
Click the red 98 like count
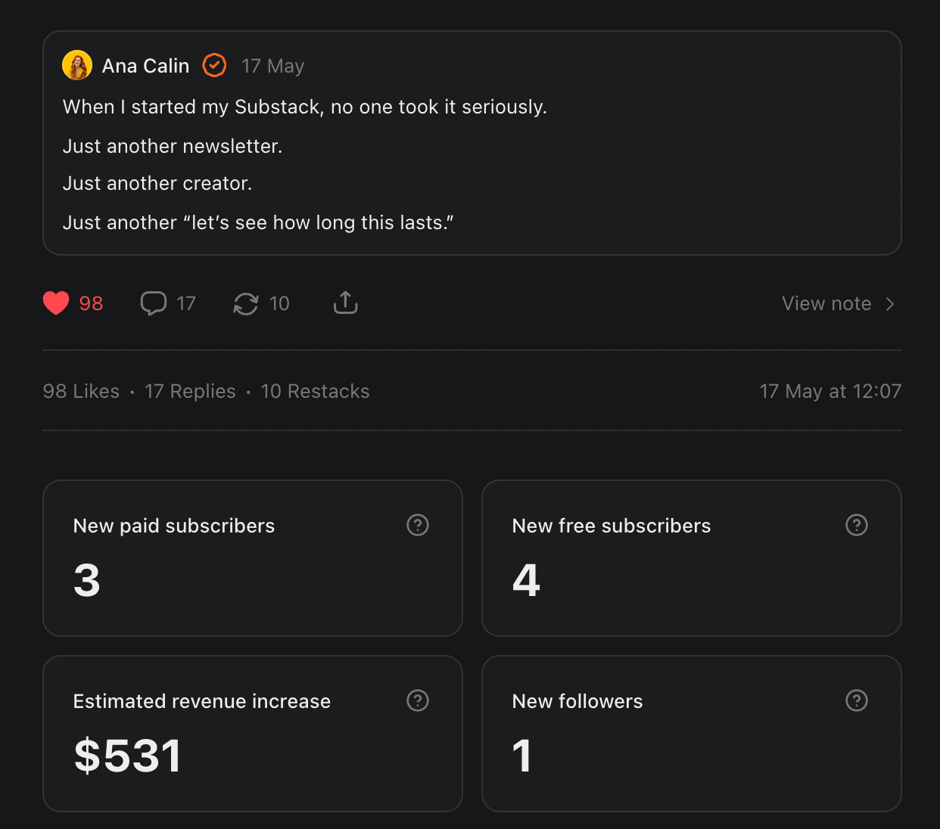[x=91, y=303]
